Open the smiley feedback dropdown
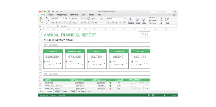This screenshot has width=216, height=107. [174, 15]
